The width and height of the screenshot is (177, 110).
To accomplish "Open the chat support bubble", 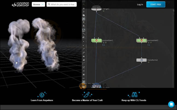I will click(171, 104).
